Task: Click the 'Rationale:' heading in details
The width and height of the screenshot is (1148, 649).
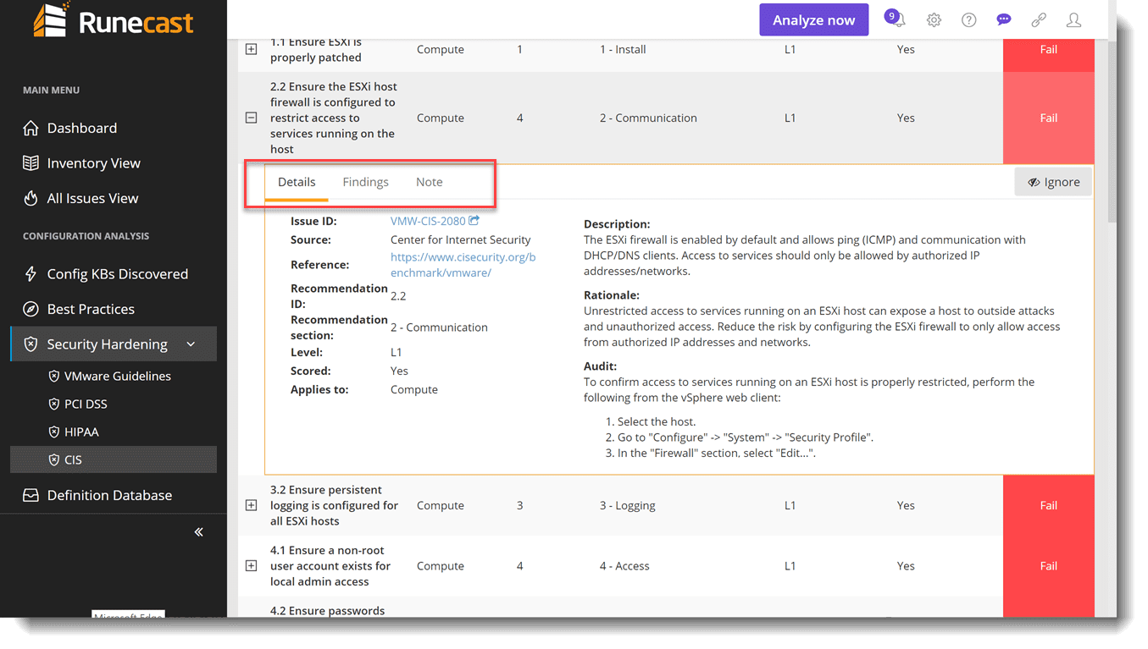Action: pos(612,295)
